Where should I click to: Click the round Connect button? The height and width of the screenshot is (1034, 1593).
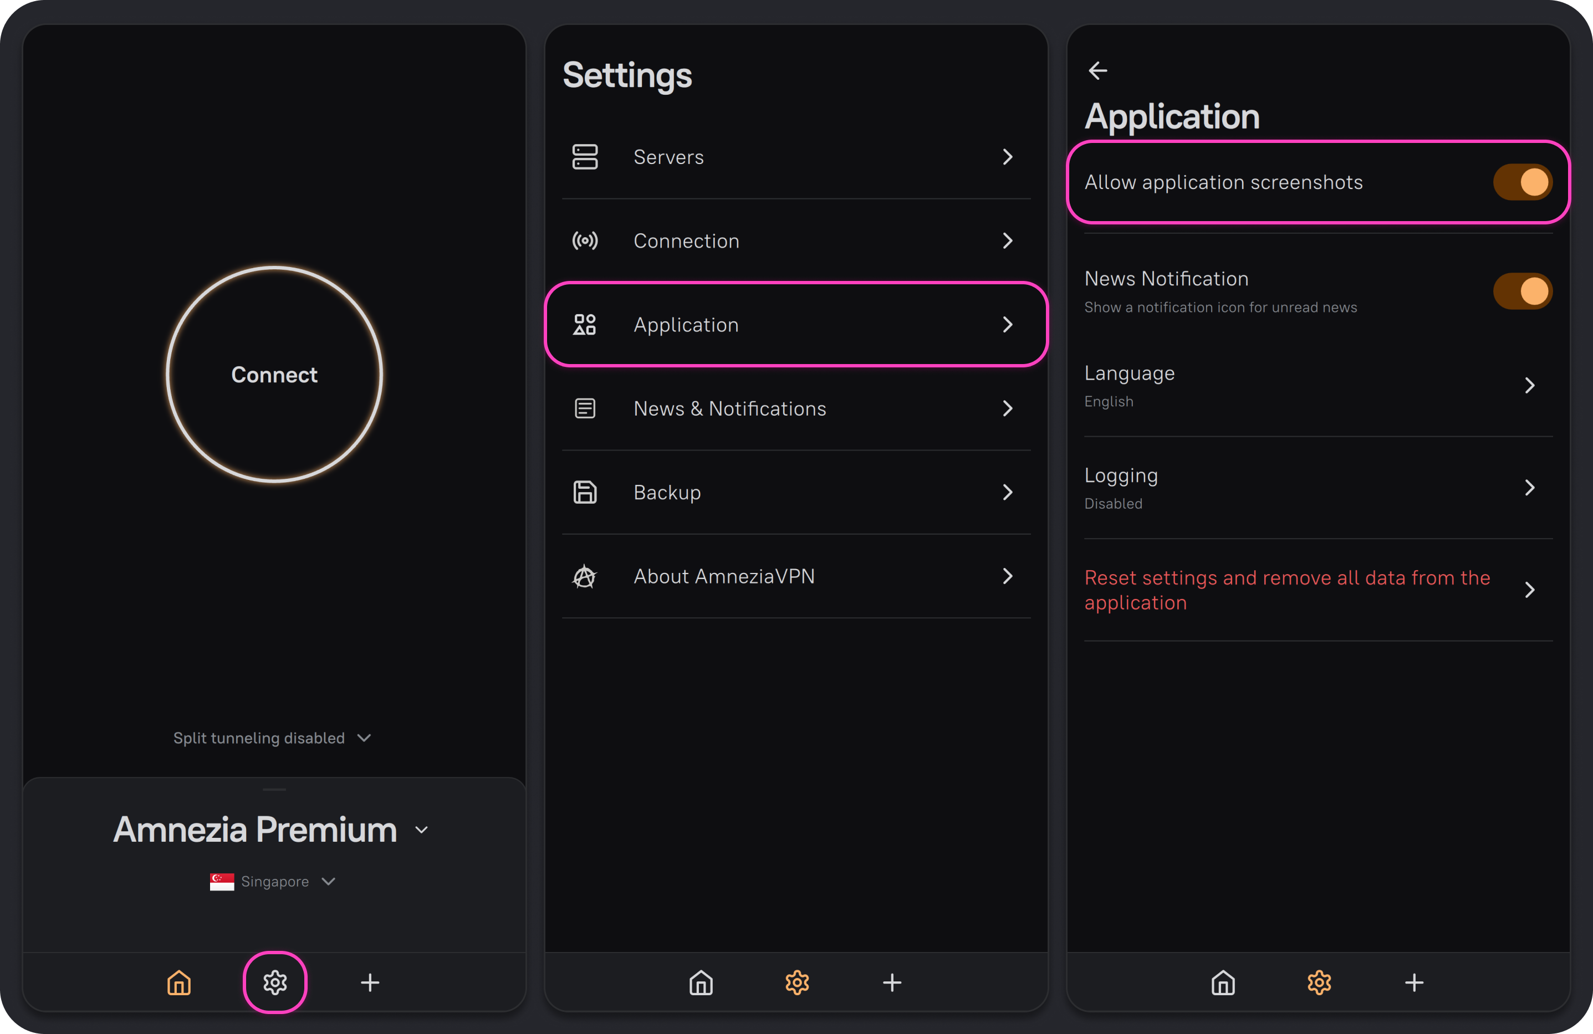[x=274, y=374]
